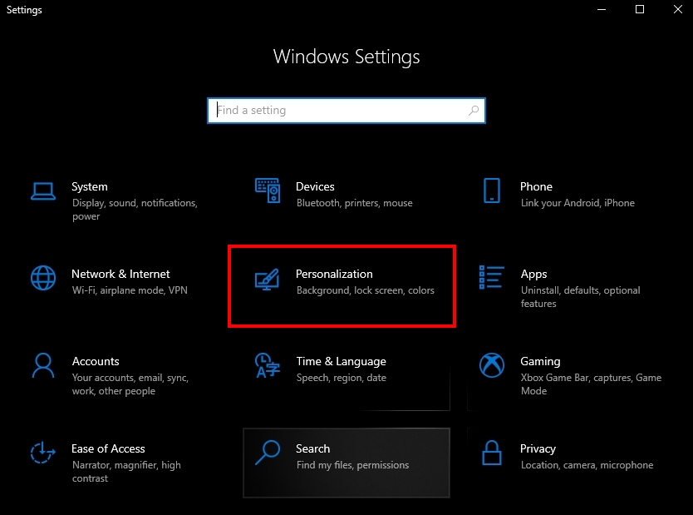This screenshot has width=693, height=515.
Task: Click the Phone icon
Action: coord(491,191)
